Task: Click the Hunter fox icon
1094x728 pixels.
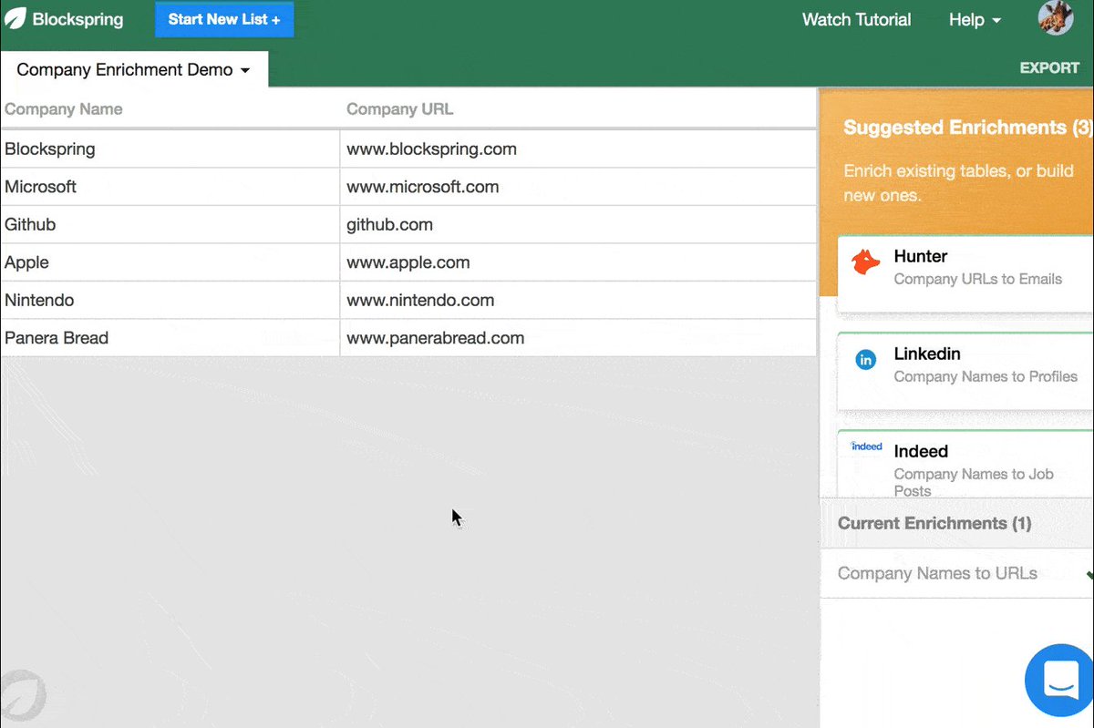Action: click(865, 262)
